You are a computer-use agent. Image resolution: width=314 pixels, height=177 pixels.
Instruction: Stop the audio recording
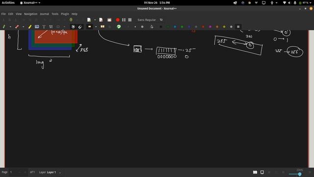(130, 20)
